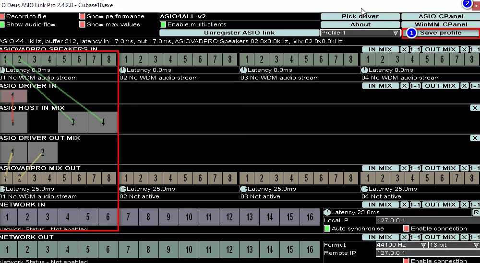Open the WinMM CPanel
This screenshot has width=480, height=263.
coord(441,24)
